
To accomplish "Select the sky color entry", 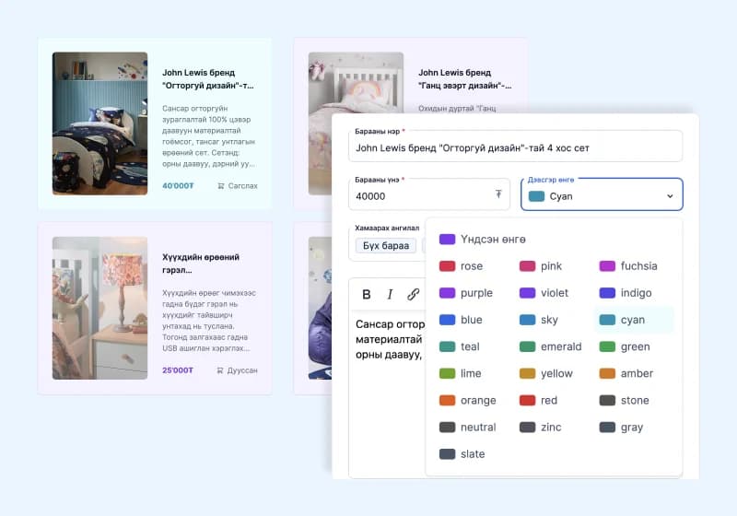I will point(539,320).
